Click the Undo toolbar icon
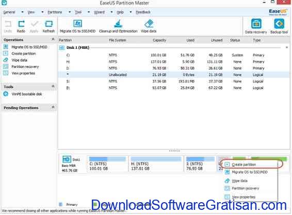Viewport: 292px width, 215px height. [x=8, y=24]
